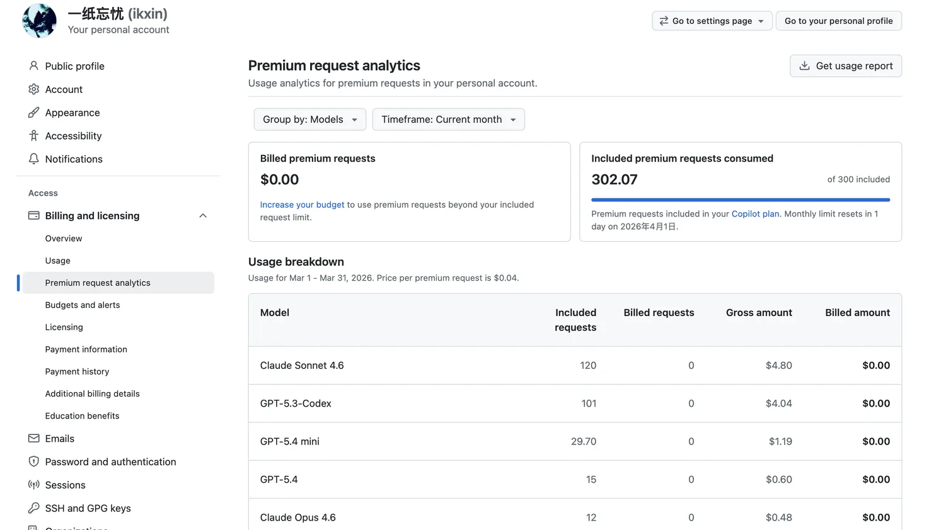Select the Claude Sonnet 4.6 model row name
The image size is (929, 530).
click(x=302, y=366)
